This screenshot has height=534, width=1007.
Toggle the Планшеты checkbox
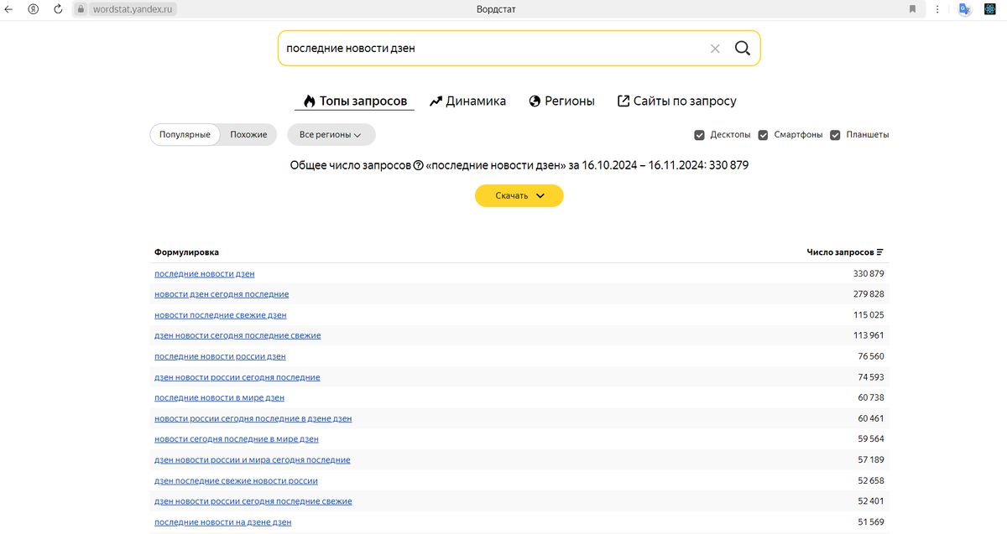pos(835,135)
